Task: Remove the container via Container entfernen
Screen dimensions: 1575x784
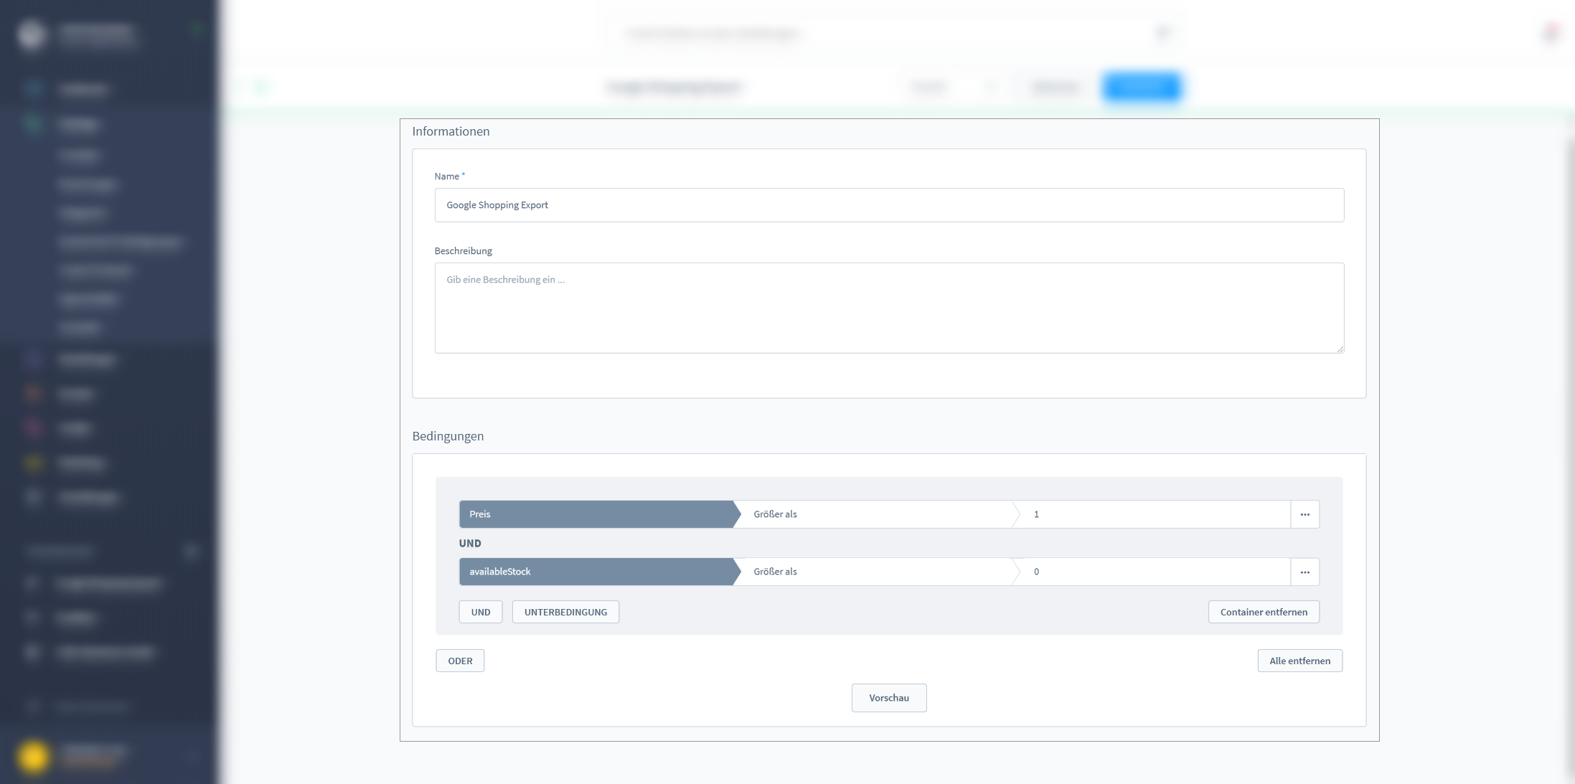Action: tap(1264, 612)
